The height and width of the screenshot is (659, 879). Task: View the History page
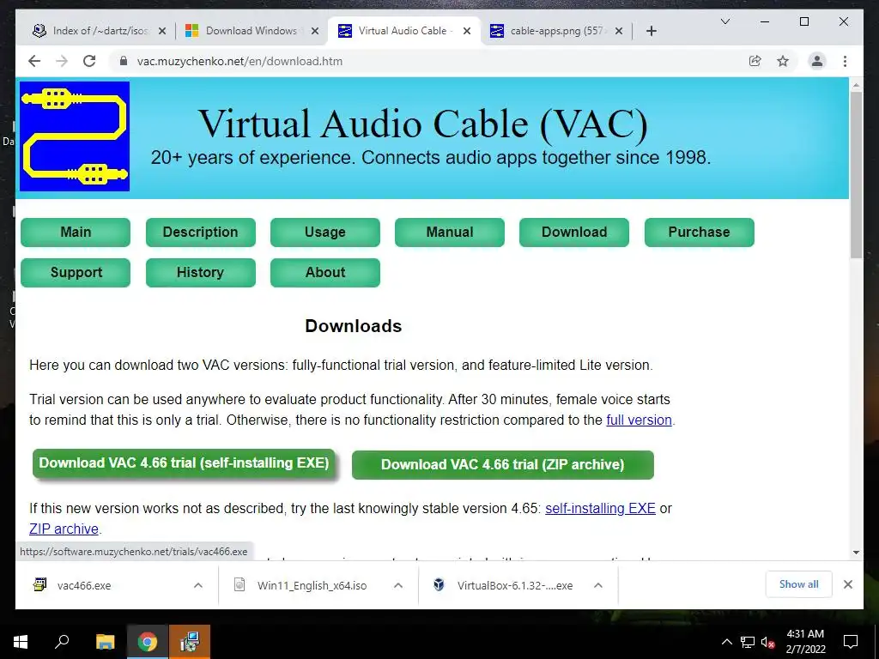coord(201,272)
